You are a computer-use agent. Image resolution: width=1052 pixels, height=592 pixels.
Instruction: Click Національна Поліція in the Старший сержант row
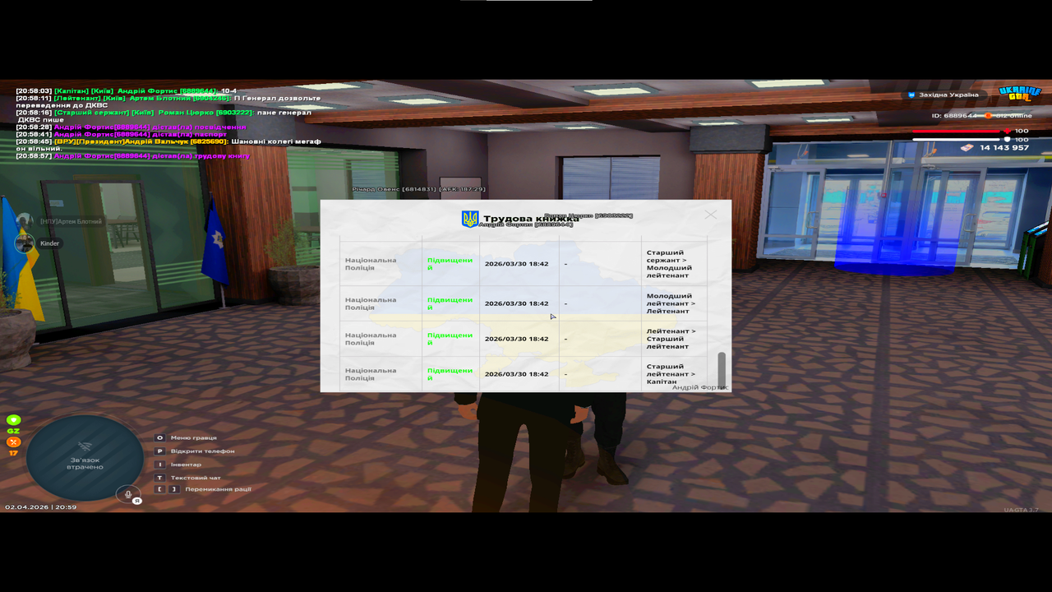[371, 264]
